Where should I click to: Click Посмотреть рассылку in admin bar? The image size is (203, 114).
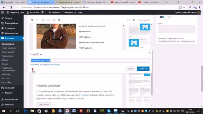pyautogui.click(x=72, y=12)
